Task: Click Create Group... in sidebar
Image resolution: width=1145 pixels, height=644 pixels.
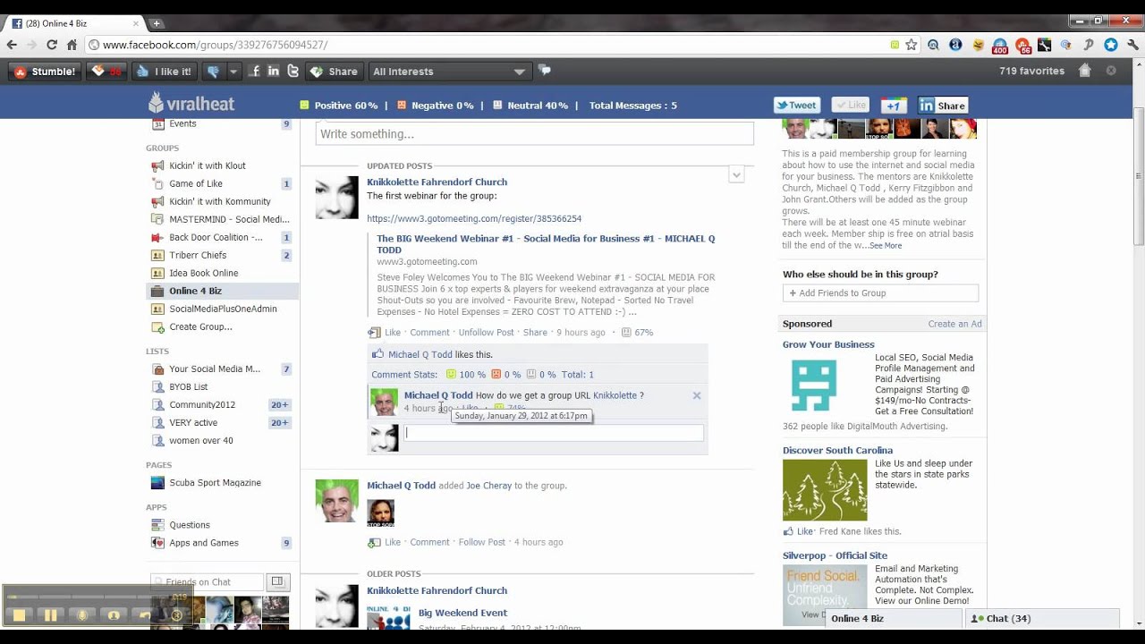Action: pyautogui.click(x=200, y=326)
